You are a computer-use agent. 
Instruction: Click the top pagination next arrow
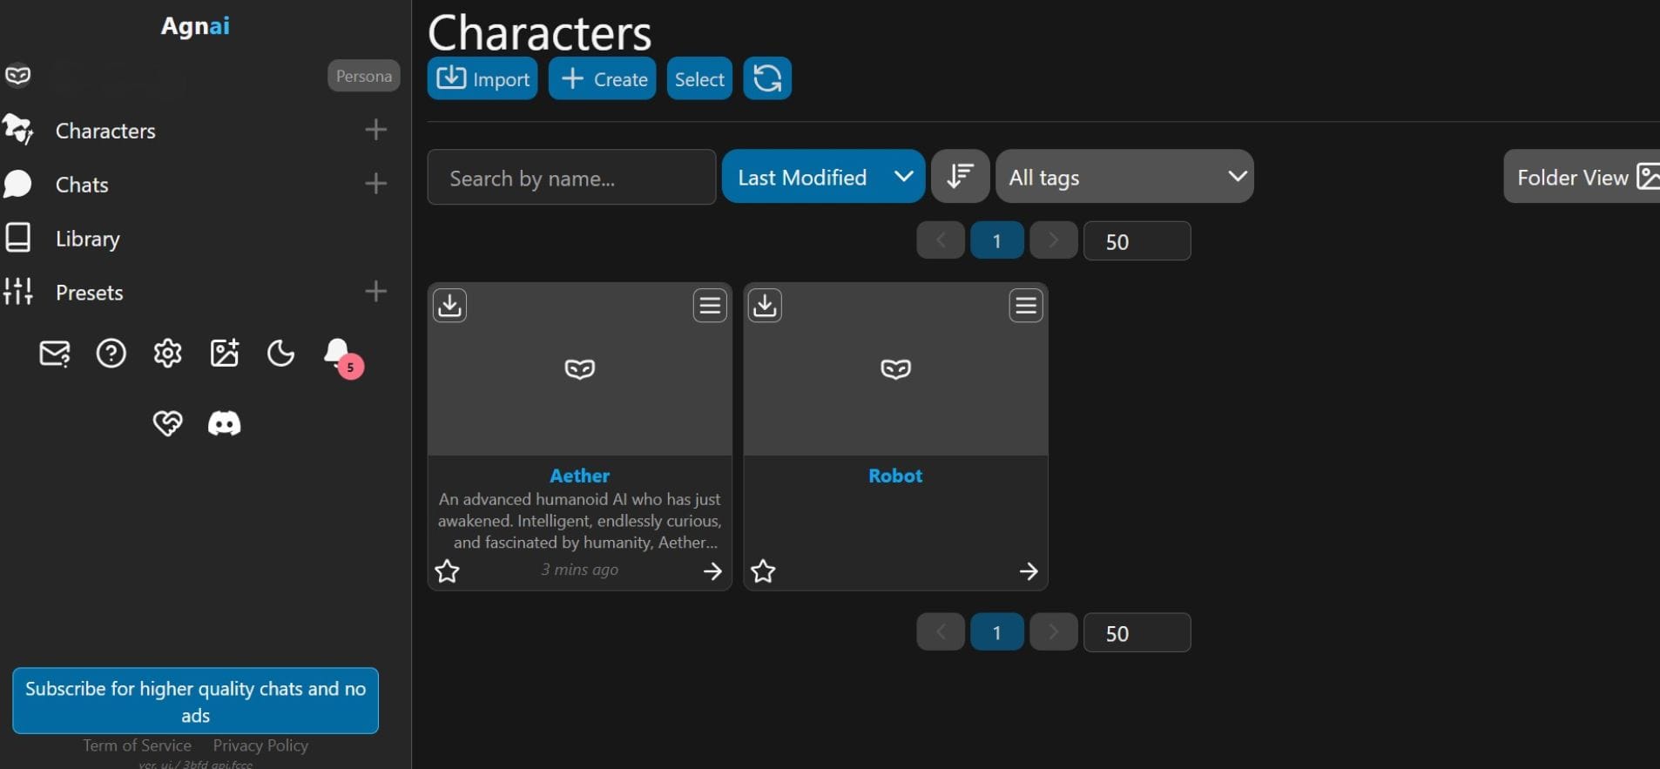pos(1054,240)
